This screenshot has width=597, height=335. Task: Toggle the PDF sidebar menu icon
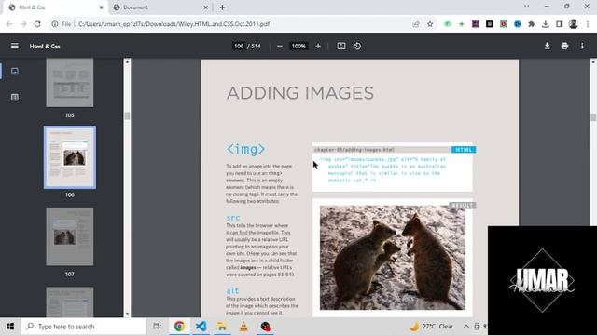15,46
